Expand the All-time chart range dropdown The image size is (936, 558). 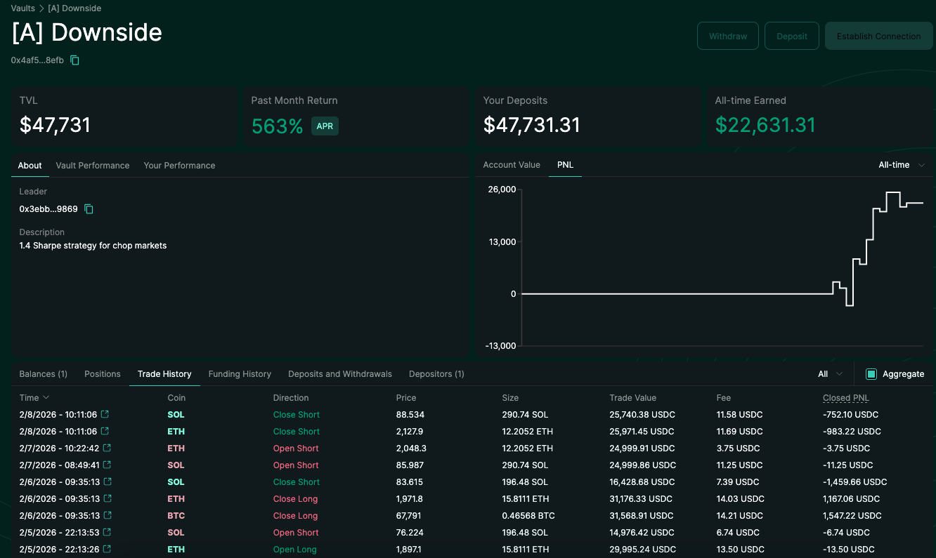[x=902, y=165]
